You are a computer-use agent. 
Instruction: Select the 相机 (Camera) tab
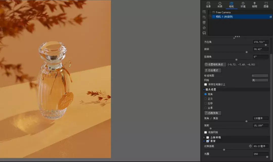(x=231, y=5)
